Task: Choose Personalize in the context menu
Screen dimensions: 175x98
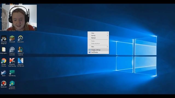Action: point(98,52)
